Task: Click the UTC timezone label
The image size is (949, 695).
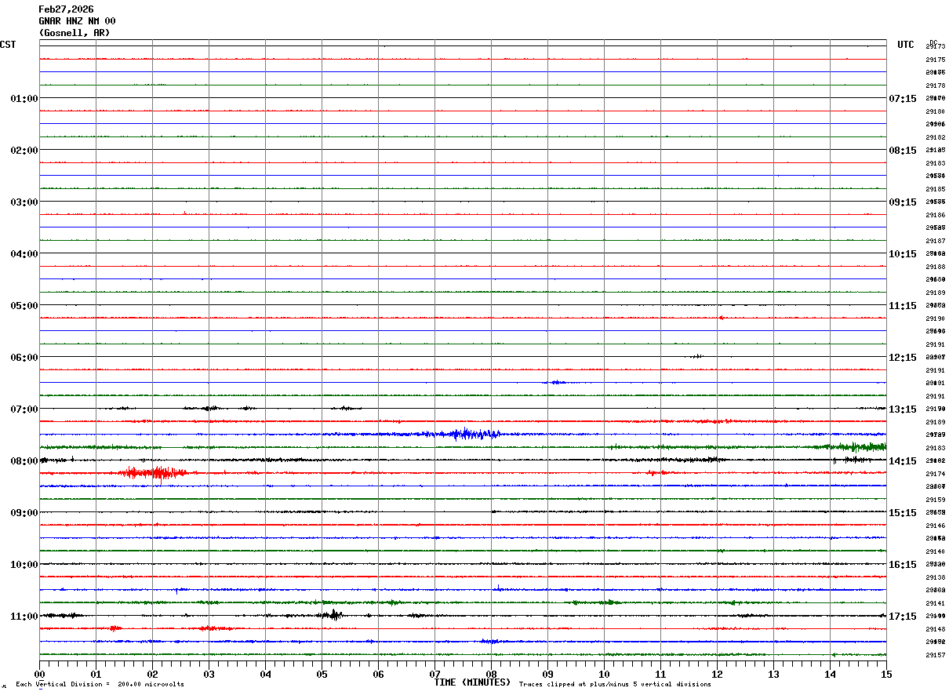Action: tap(906, 45)
